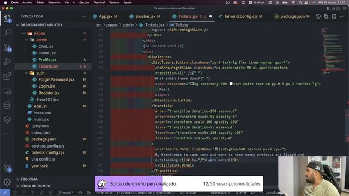Toggle the bottom panel layout icon
The image size is (349, 196).
(333, 8)
